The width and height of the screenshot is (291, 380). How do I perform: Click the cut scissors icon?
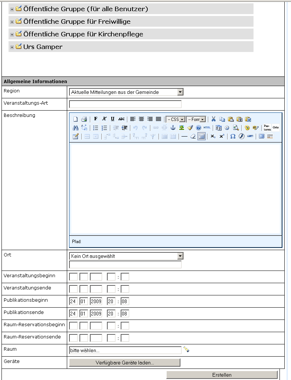point(213,119)
